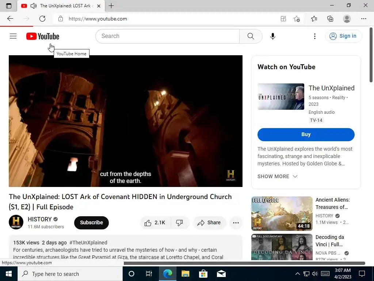Open Task View on taskbar
Image resolution: width=374 pixels, height=281 pixels.
pos(149,274)
